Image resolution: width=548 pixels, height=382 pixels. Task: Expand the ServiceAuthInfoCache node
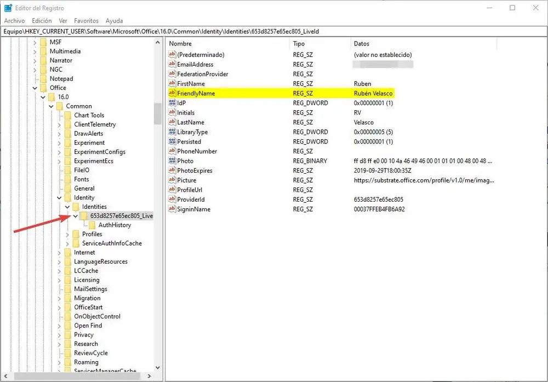[67, 243]
